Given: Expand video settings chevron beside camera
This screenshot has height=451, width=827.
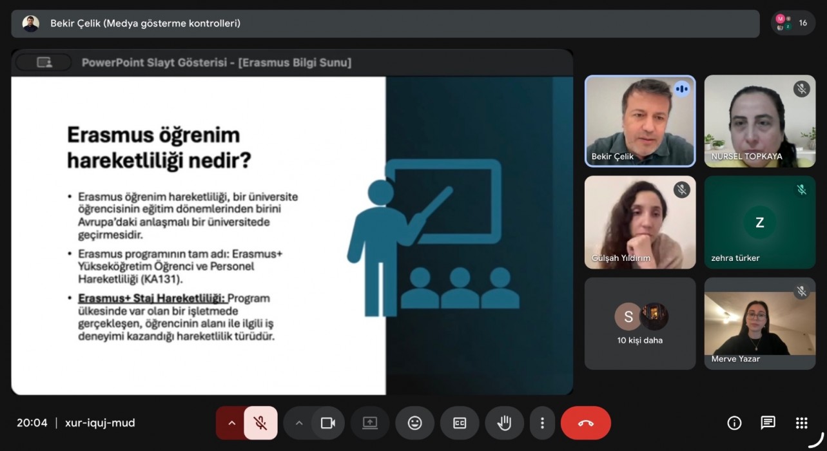Looking at the screenshot, I should point(298,423).
